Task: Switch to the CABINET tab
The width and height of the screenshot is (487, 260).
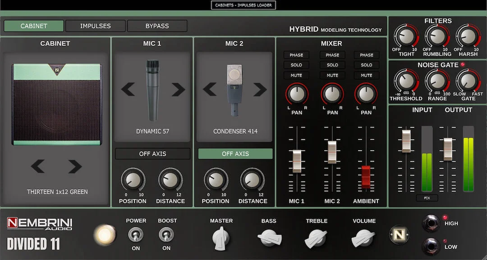Action: pyautogui.click(x=33, y=26)
